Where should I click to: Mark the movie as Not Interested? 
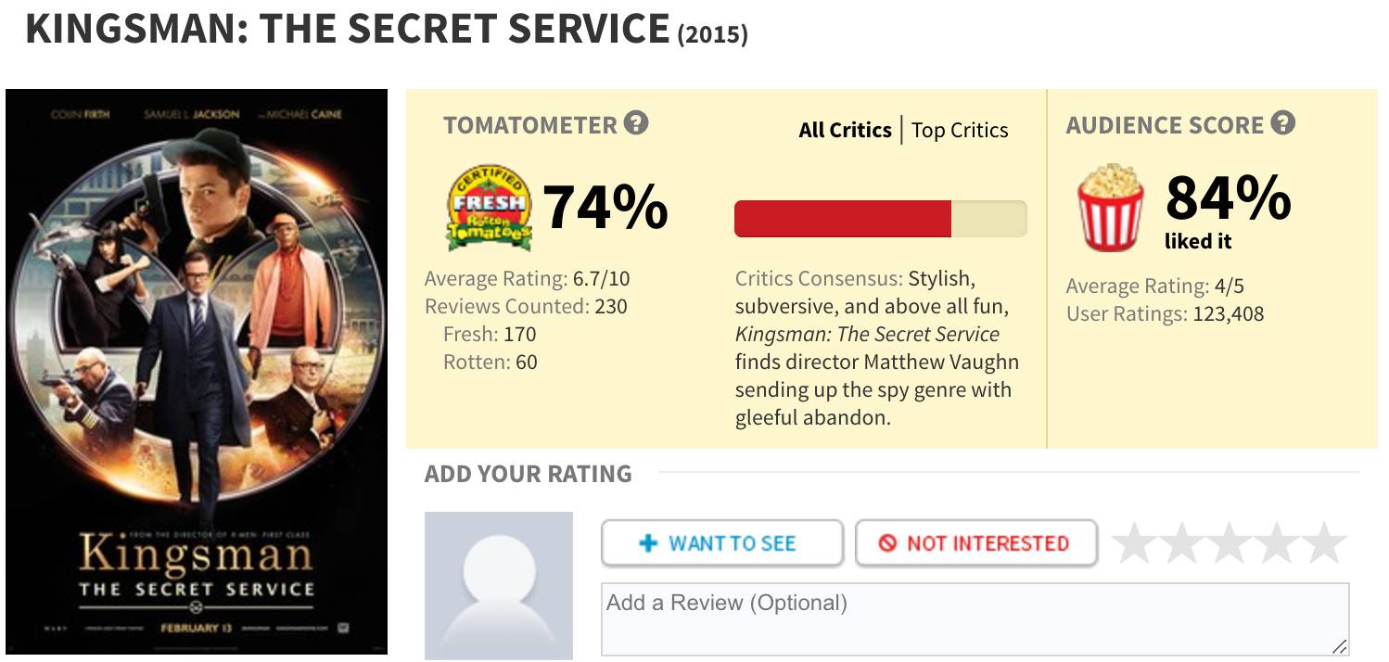pos(975,543)
